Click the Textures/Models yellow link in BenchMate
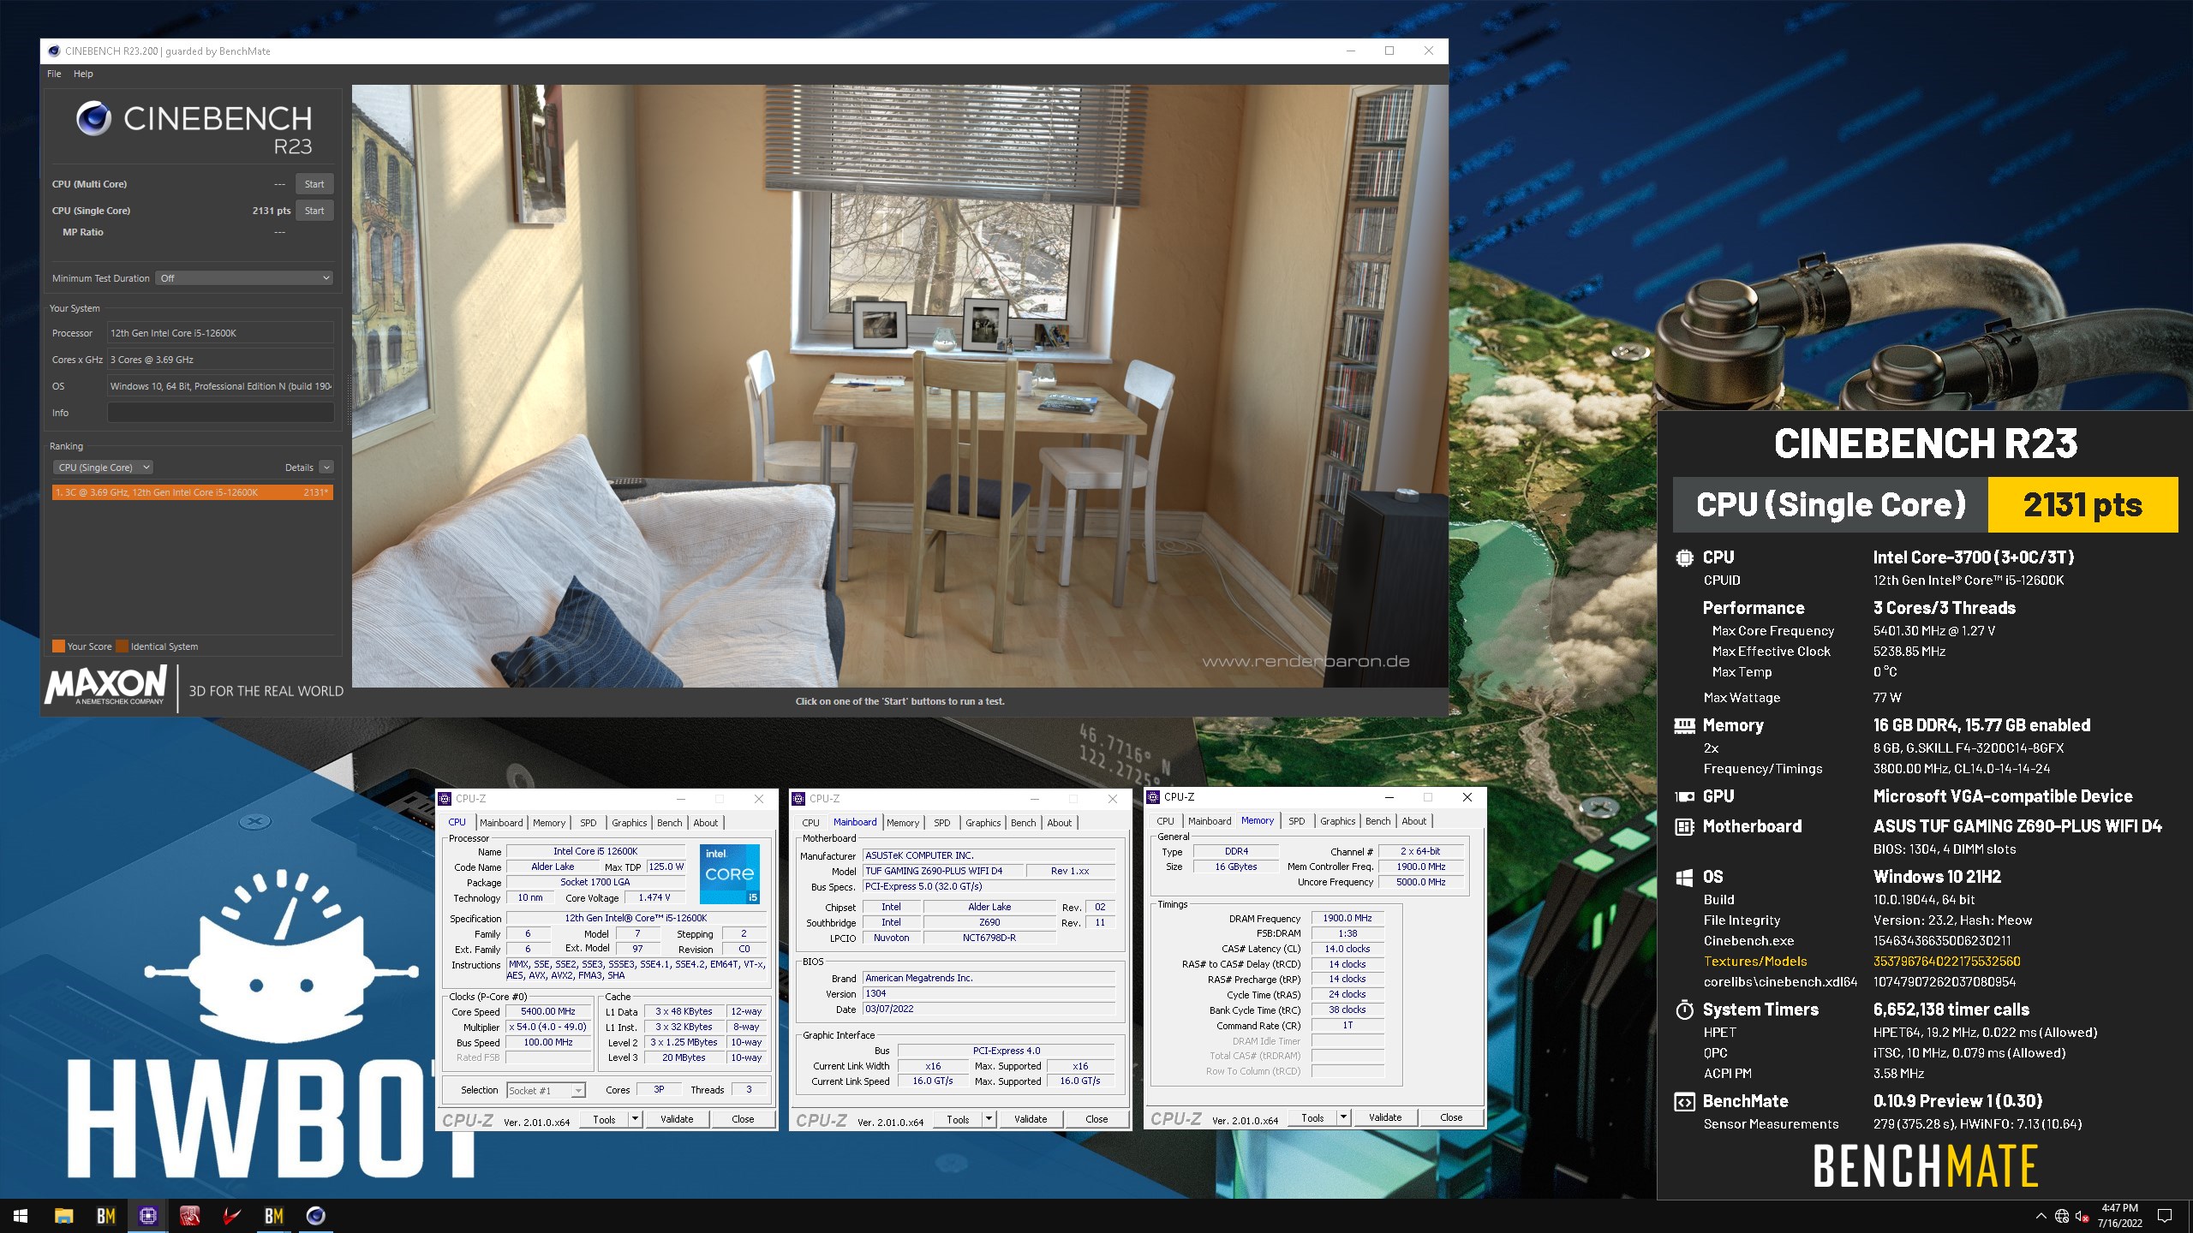 1755,962
